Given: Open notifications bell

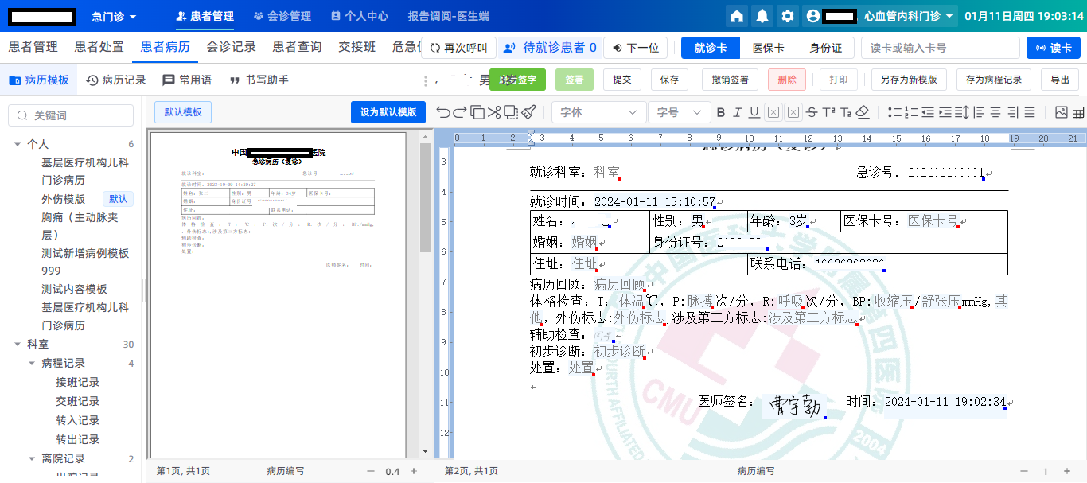Looking at the screenshot, I should [x=762, y=16].
